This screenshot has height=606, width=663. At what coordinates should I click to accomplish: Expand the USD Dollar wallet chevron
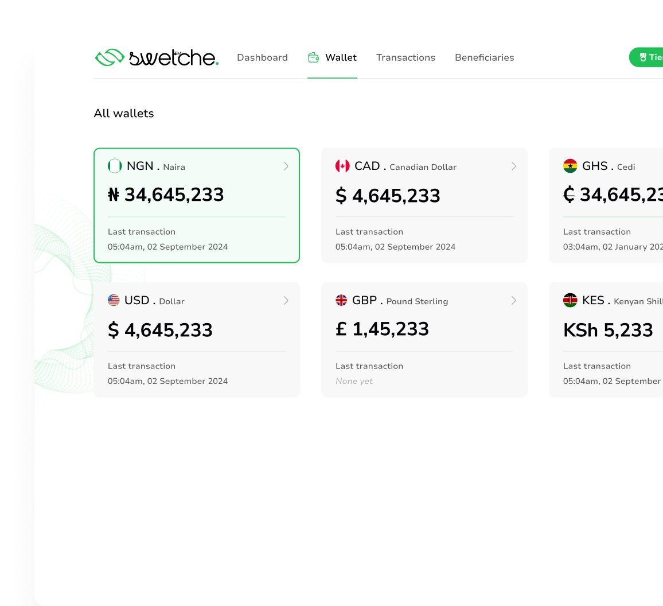click(x=286, y=301)
